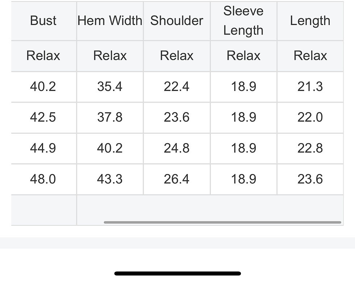Click the 48.0 bust measurement cell
355x282 pixels.
tap(43, 179)
